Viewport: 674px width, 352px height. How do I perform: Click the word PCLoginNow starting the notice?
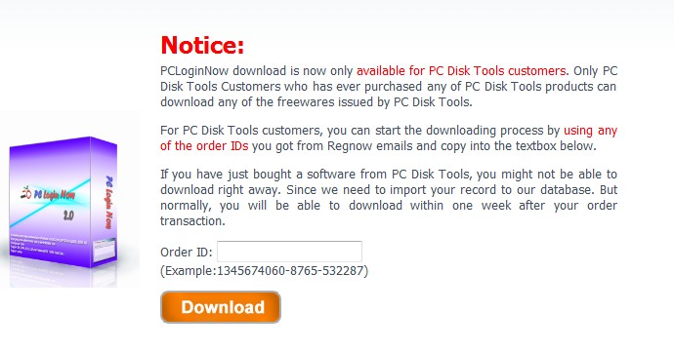194,71
